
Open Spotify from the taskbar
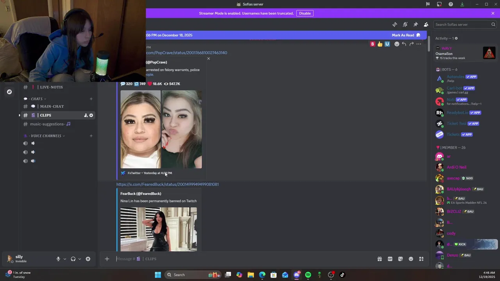[308, 275]
